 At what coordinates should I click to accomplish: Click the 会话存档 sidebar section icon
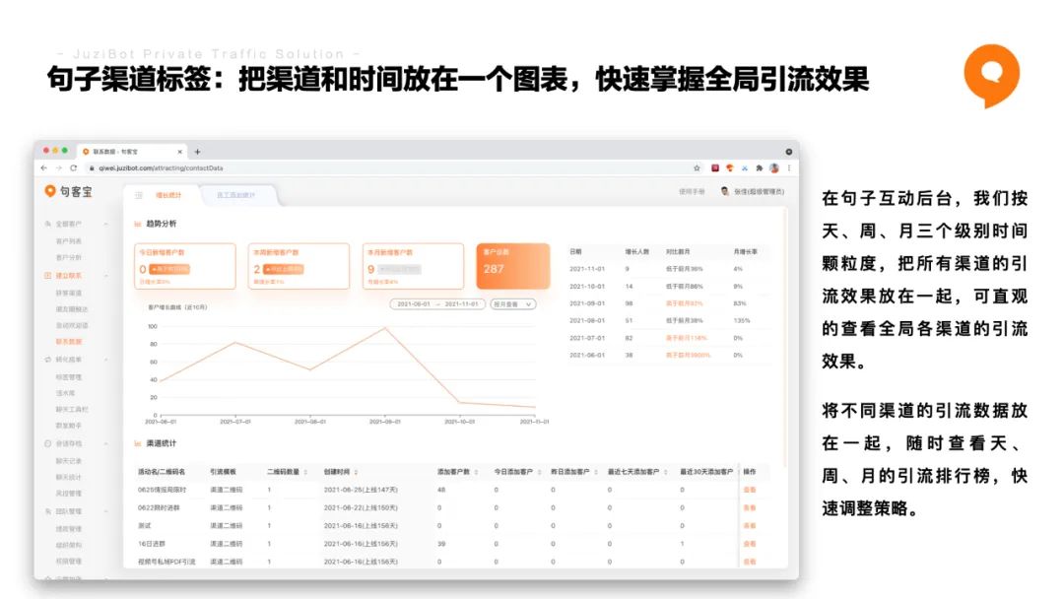tap(48, 443)
